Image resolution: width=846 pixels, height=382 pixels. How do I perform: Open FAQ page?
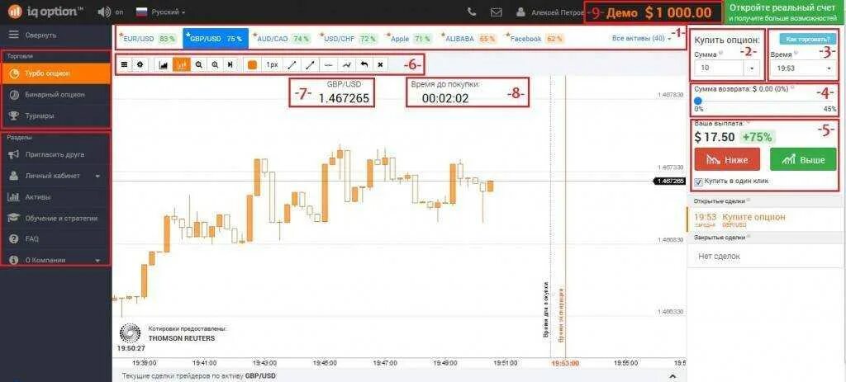(x=55, y=238)
